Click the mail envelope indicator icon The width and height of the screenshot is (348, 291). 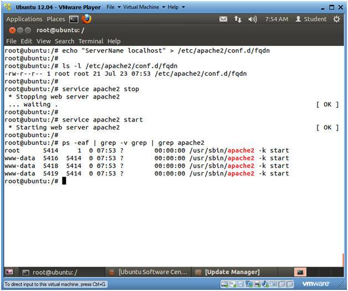tap(223, 19)
